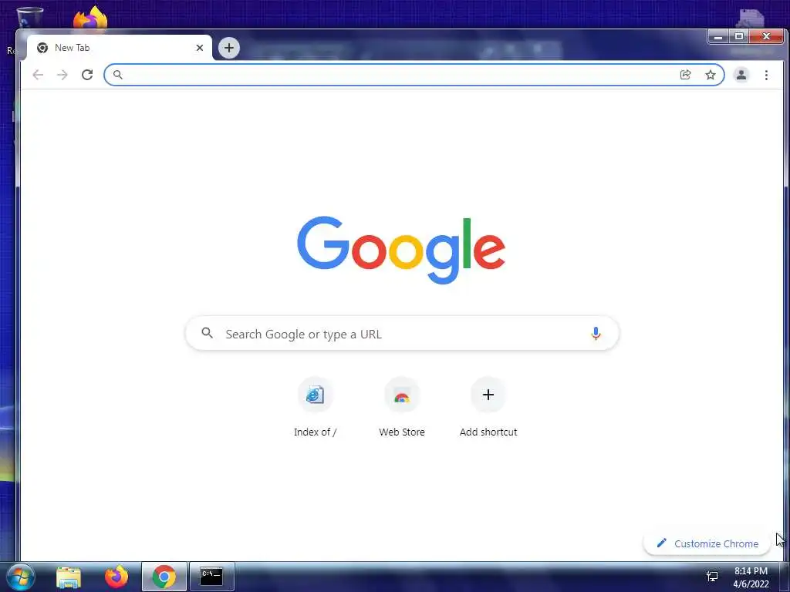Viewport: 790px width, 592px height.
Task: Open the Index of / shortcut
Action: 315,408
